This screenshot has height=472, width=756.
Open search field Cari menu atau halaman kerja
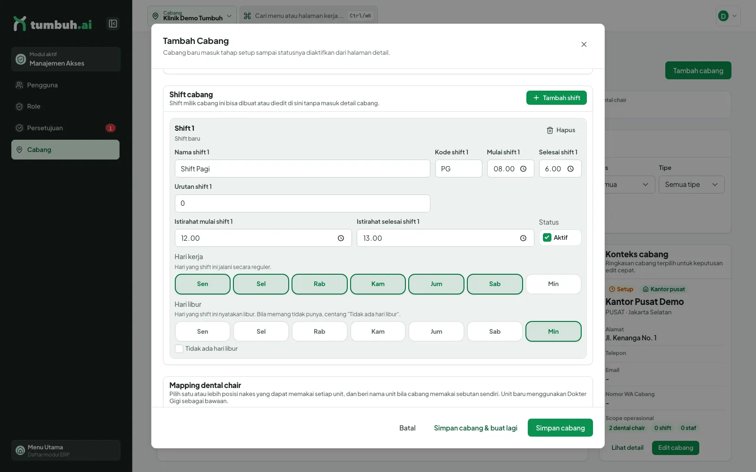tap(309, 16)
